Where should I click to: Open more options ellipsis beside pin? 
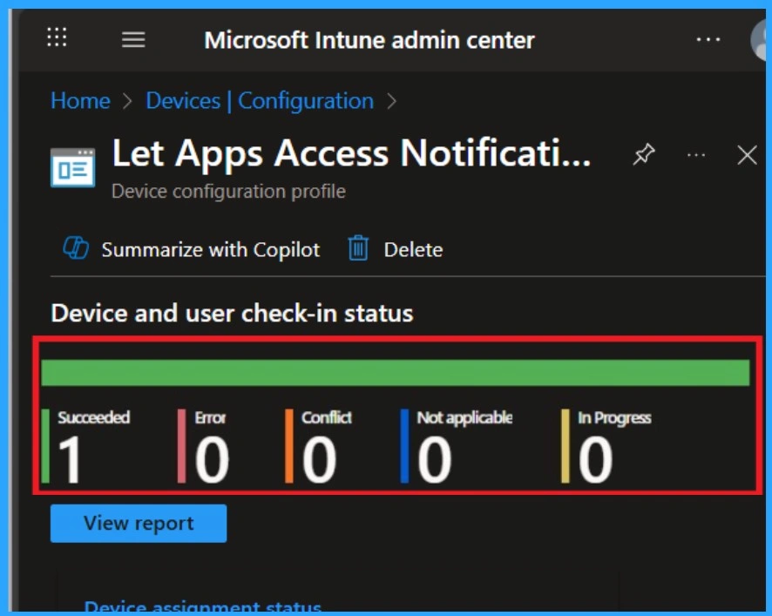(695, 155)
